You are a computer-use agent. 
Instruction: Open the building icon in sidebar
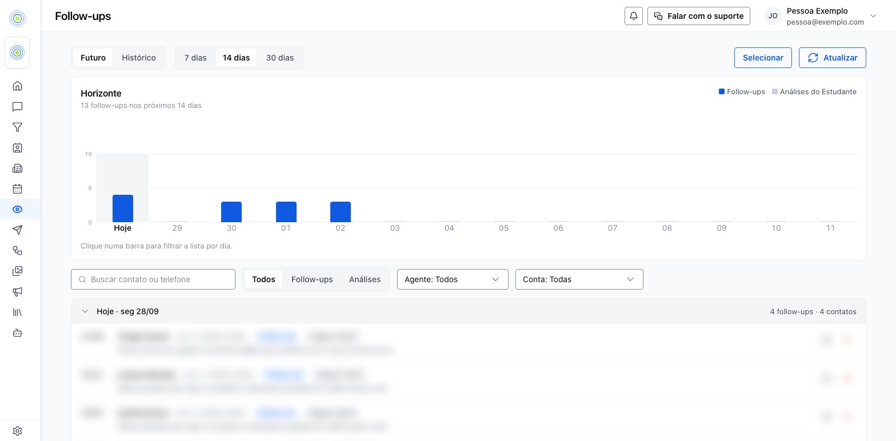tap(18, 168)
